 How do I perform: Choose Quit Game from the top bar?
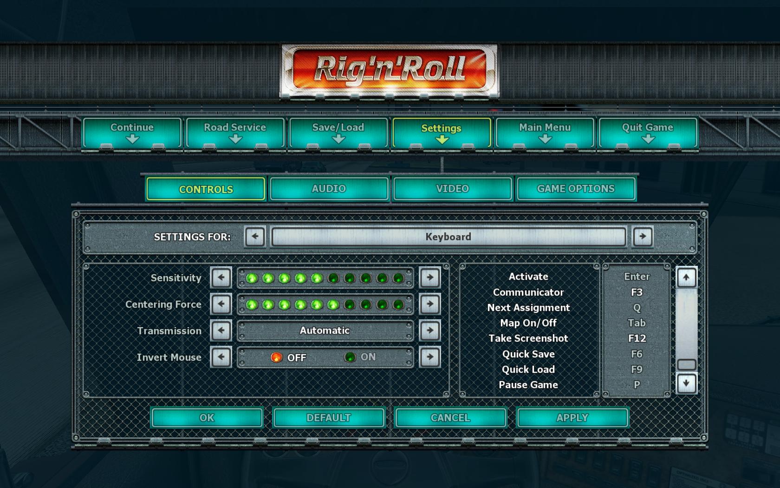click(648, 132)
